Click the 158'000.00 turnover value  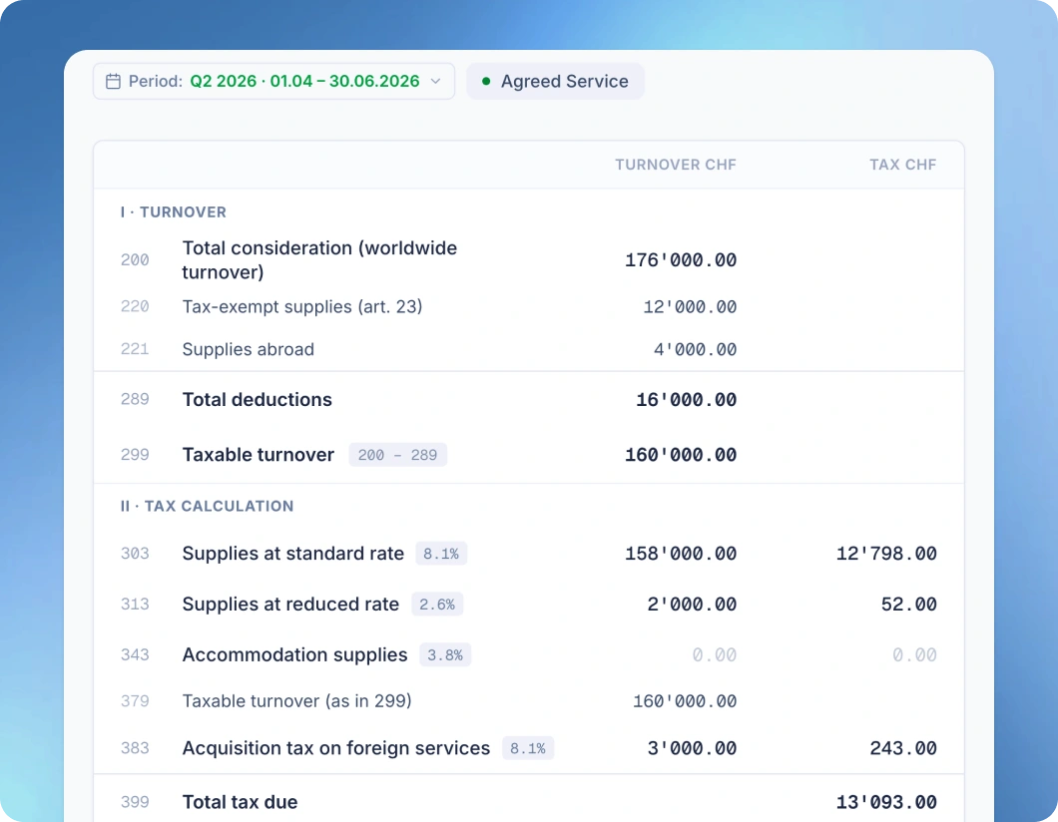click(680, 554)
